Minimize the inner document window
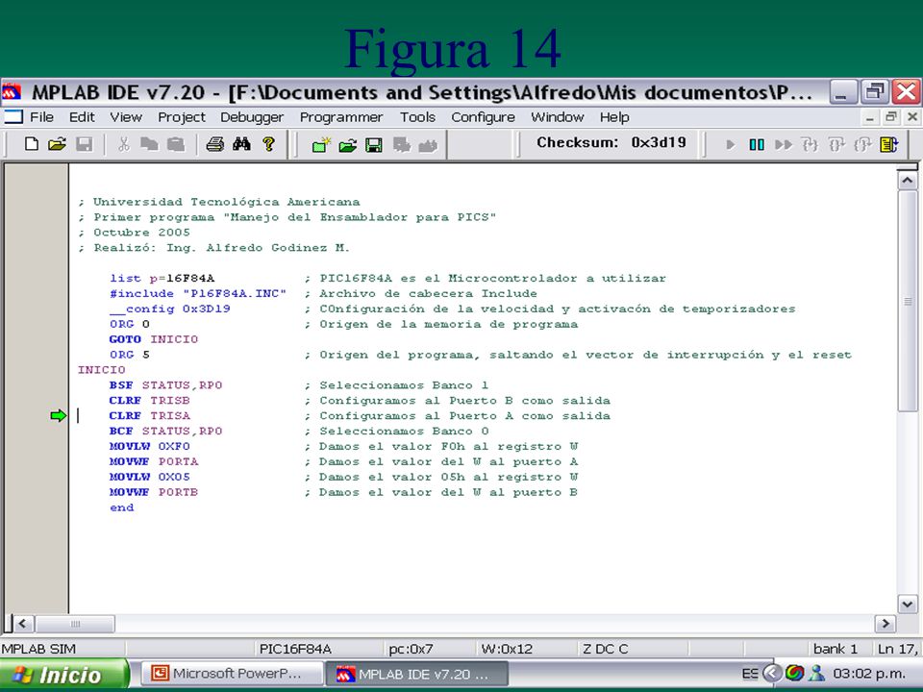 click(x=869, y=117)
